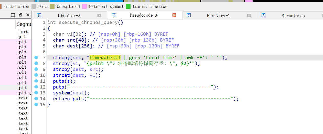This screenshot has height=134, width=323.
Task: Click the highlighted timedatectl string
Action: pos(105,58)
